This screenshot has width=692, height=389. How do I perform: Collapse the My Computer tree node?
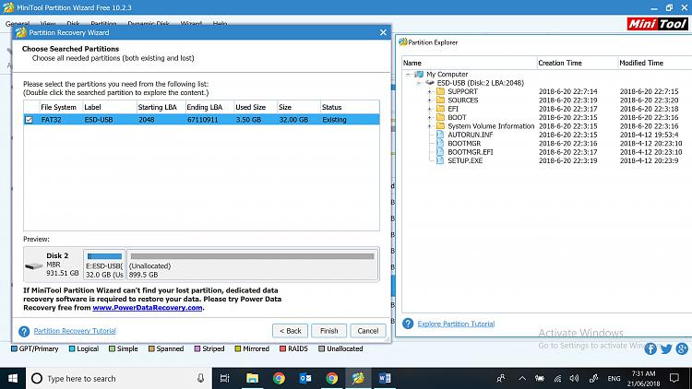pyautogui.click(x=409, y=74)
